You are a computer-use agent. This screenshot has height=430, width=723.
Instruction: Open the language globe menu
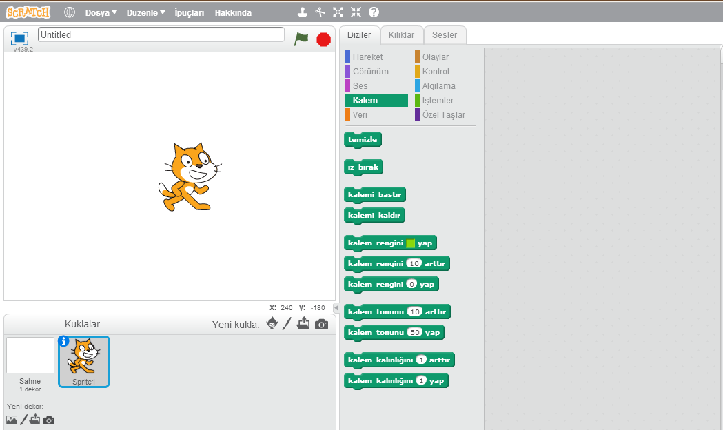click(x=70, y=12)
